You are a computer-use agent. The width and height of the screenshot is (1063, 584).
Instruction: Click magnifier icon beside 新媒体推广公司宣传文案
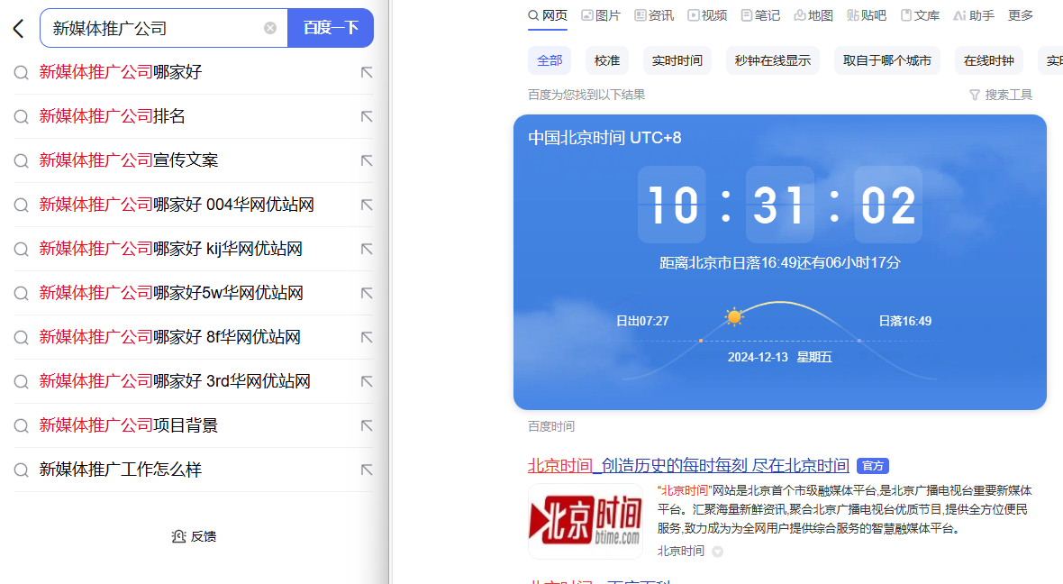[x=21, y=160]
